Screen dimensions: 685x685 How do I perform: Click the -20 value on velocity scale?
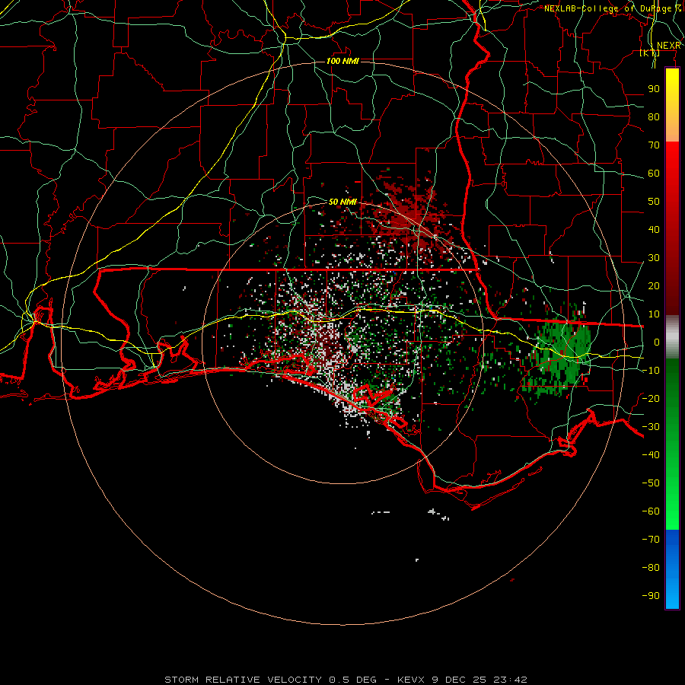[651, 398]
